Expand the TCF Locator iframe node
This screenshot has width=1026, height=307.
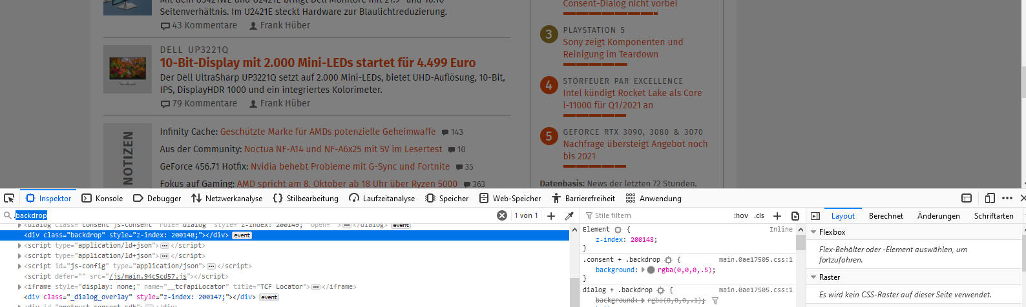click(19, 286)
